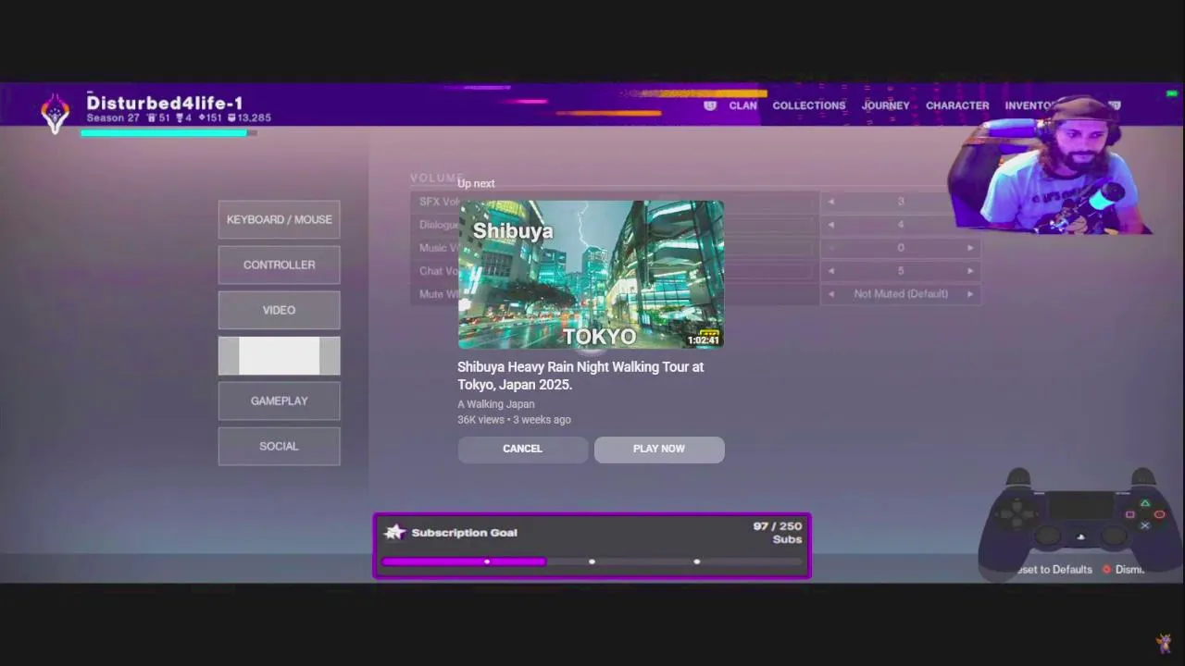Click the Dialogue Volume value 4
Screen dimensions: 1185x666
pyautogui.click(x=901, y=225)
